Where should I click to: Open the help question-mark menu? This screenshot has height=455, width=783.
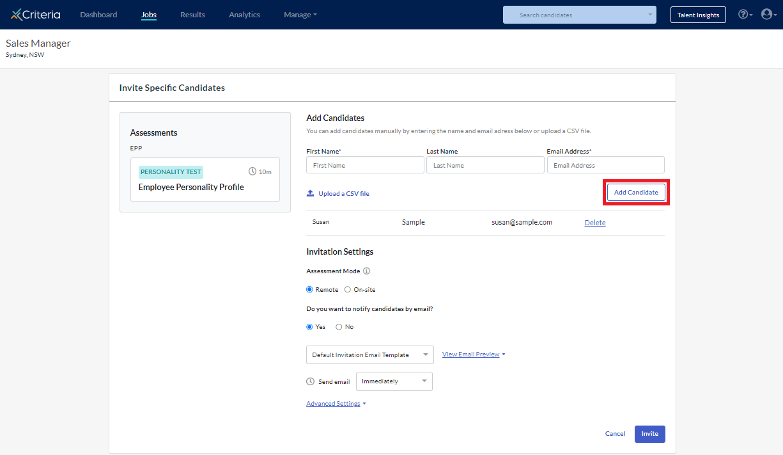(x=745, y=14)
